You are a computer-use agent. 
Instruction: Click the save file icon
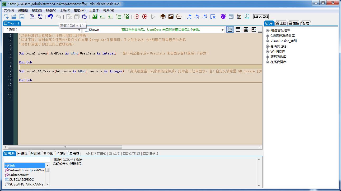click(22, 16)
